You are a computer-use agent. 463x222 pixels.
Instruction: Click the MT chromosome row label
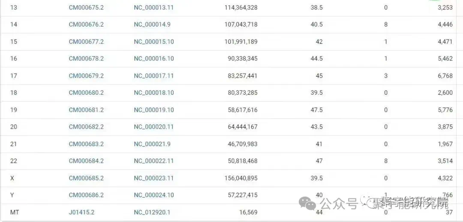(x=15, y=212)
